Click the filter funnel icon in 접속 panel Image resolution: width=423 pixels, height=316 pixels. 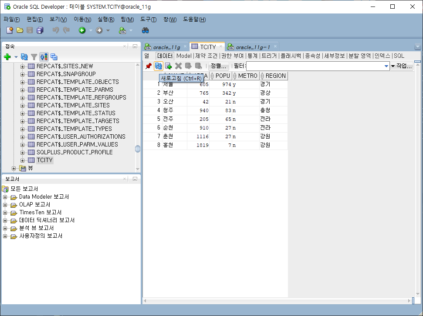34,57
